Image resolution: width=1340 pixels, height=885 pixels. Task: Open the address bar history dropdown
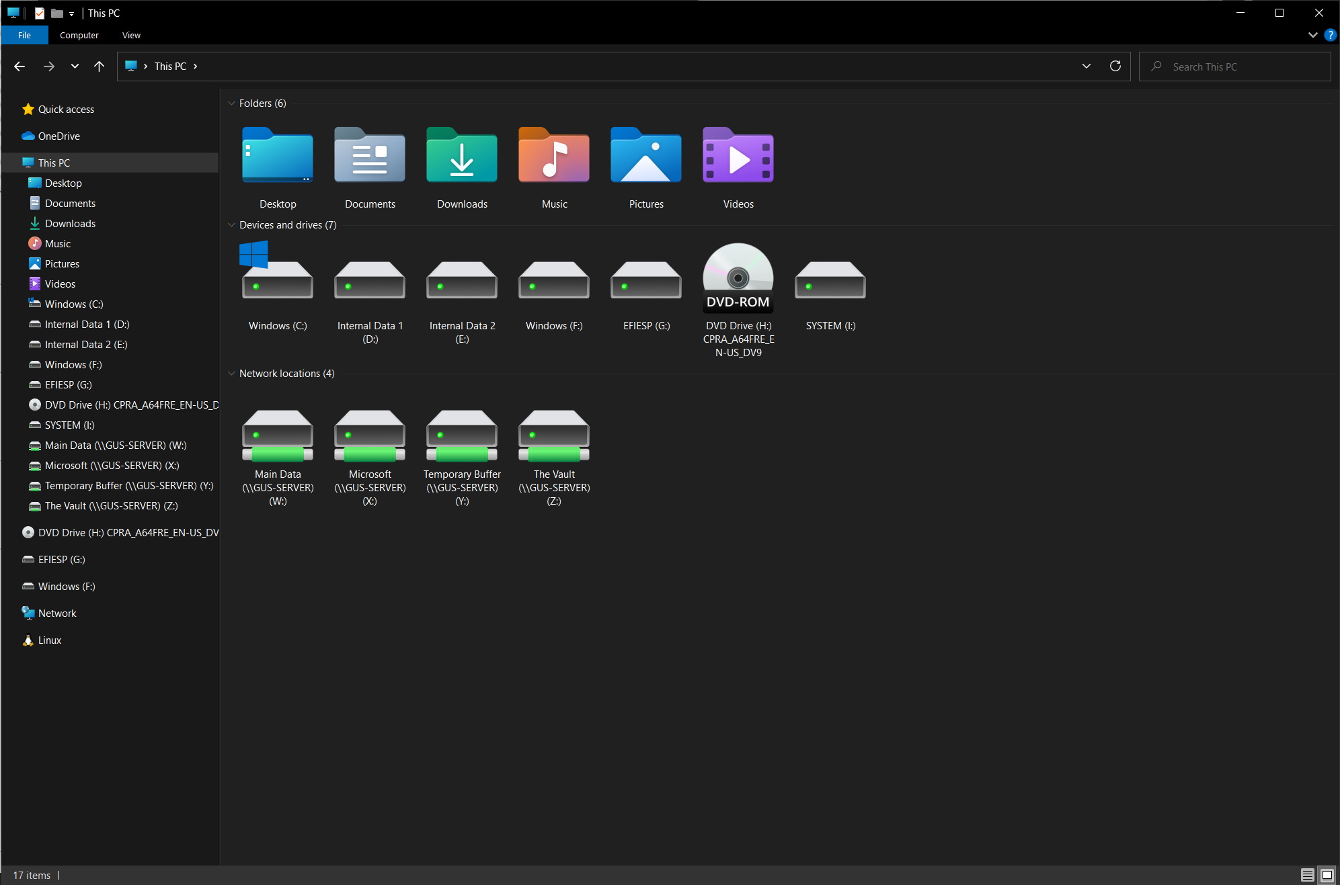pos(1086,67)
